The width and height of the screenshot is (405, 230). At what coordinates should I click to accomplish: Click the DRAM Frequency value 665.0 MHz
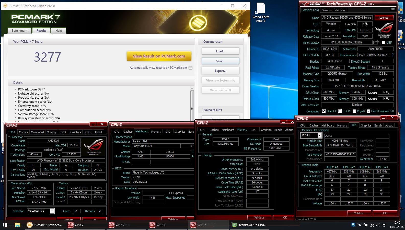pos(257,159)
